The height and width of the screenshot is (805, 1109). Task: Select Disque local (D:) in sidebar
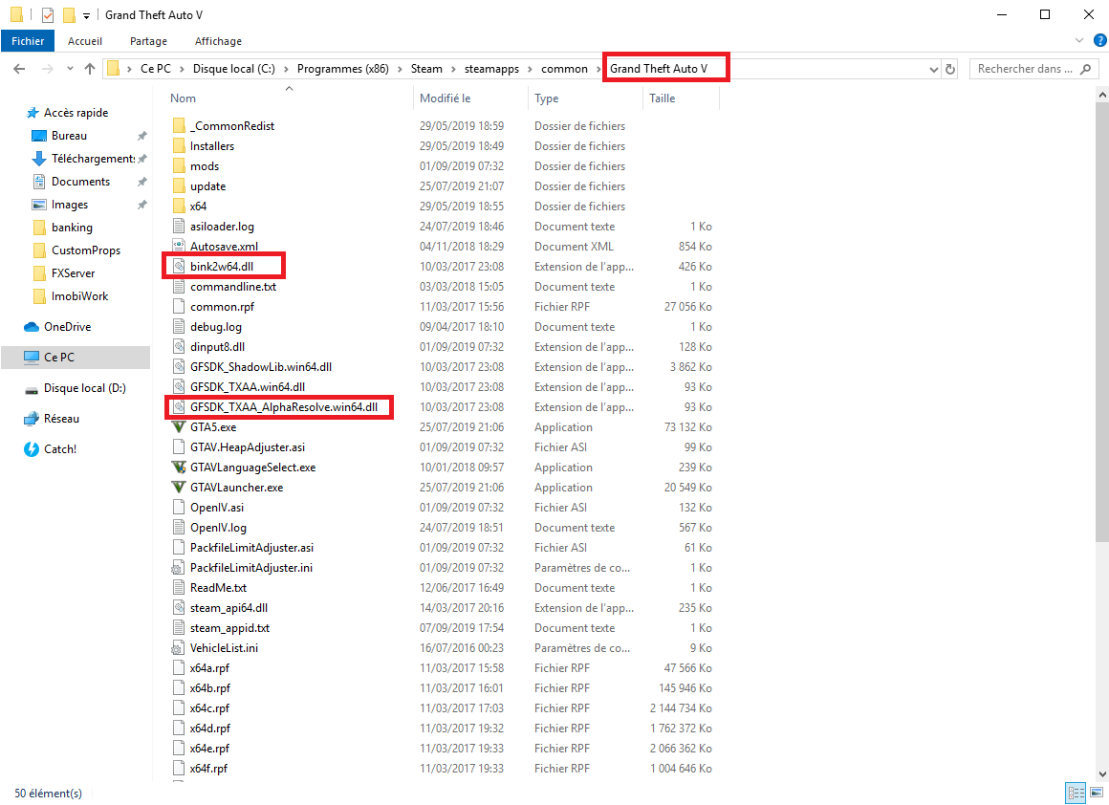pos(84,388)
